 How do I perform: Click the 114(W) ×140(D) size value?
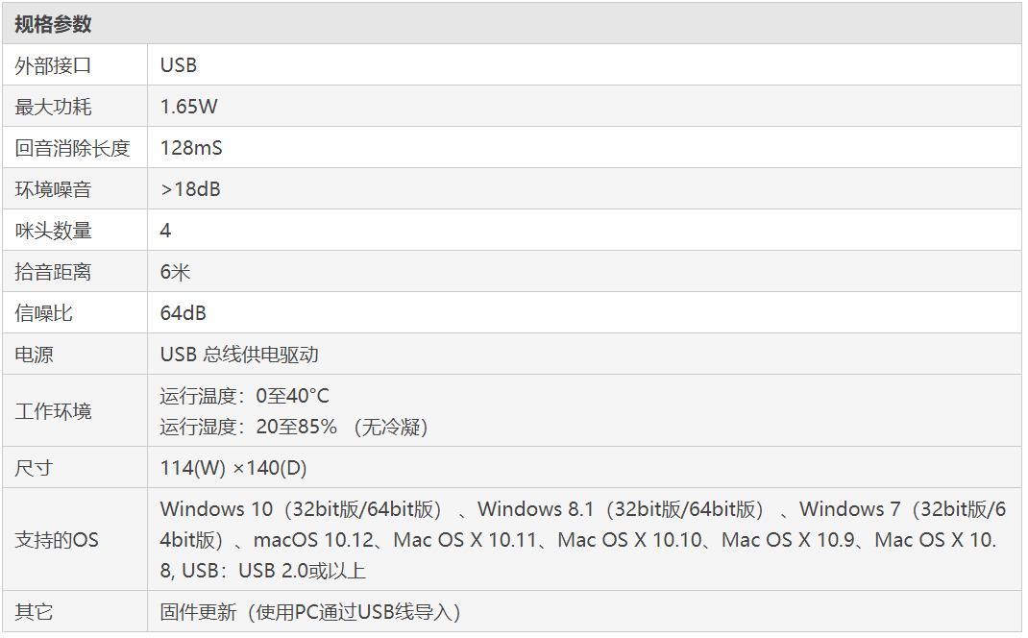click(x=233, y=468)
